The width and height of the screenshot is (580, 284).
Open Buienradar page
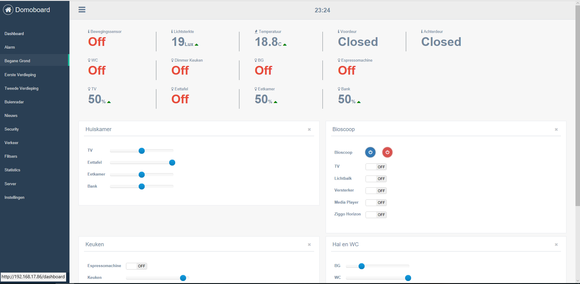[x=35, y=102]
